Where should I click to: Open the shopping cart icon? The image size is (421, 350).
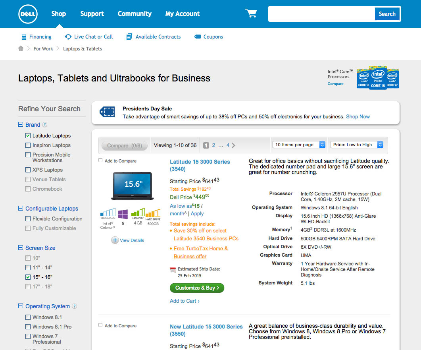pyautogui.click(x=251, y=14)
